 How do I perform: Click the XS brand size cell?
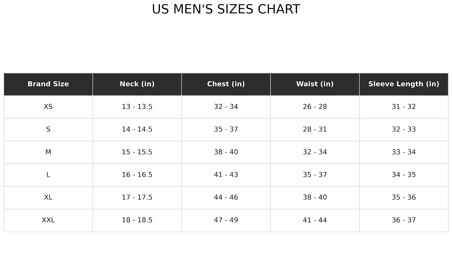[x=48, y=107]
